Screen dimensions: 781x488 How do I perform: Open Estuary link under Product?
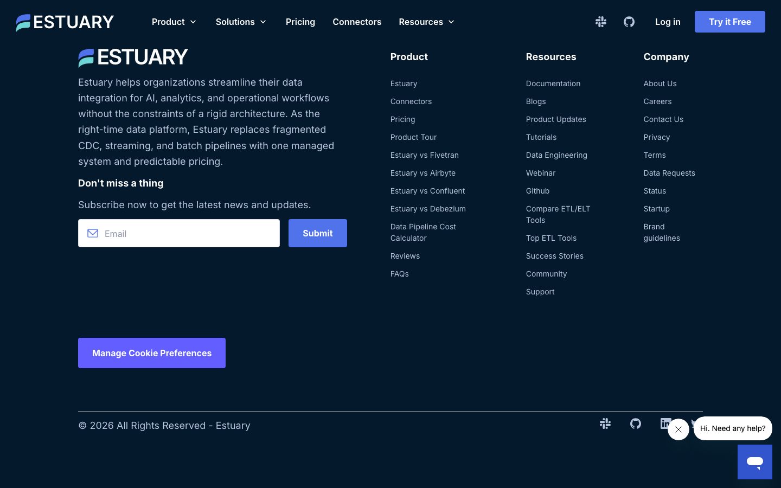(404, 84)
